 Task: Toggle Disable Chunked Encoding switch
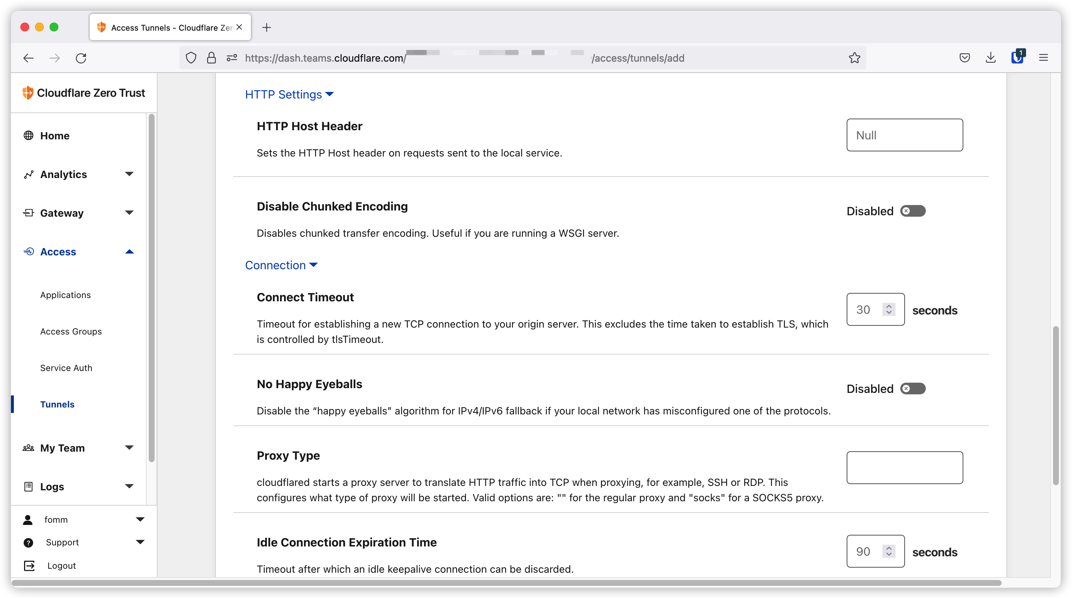913,211
